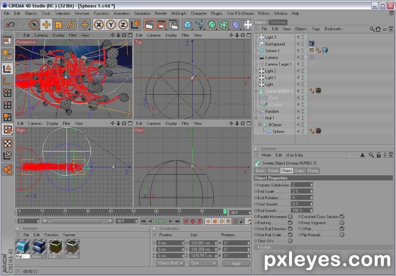Open the Tags menu in Objects manager
The height and width of the screenshot is (276, 396).
tap(316, 29)
